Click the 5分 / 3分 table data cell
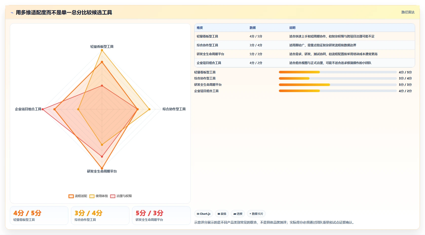Viewport: 425px width, 235px height. (256, 54)
